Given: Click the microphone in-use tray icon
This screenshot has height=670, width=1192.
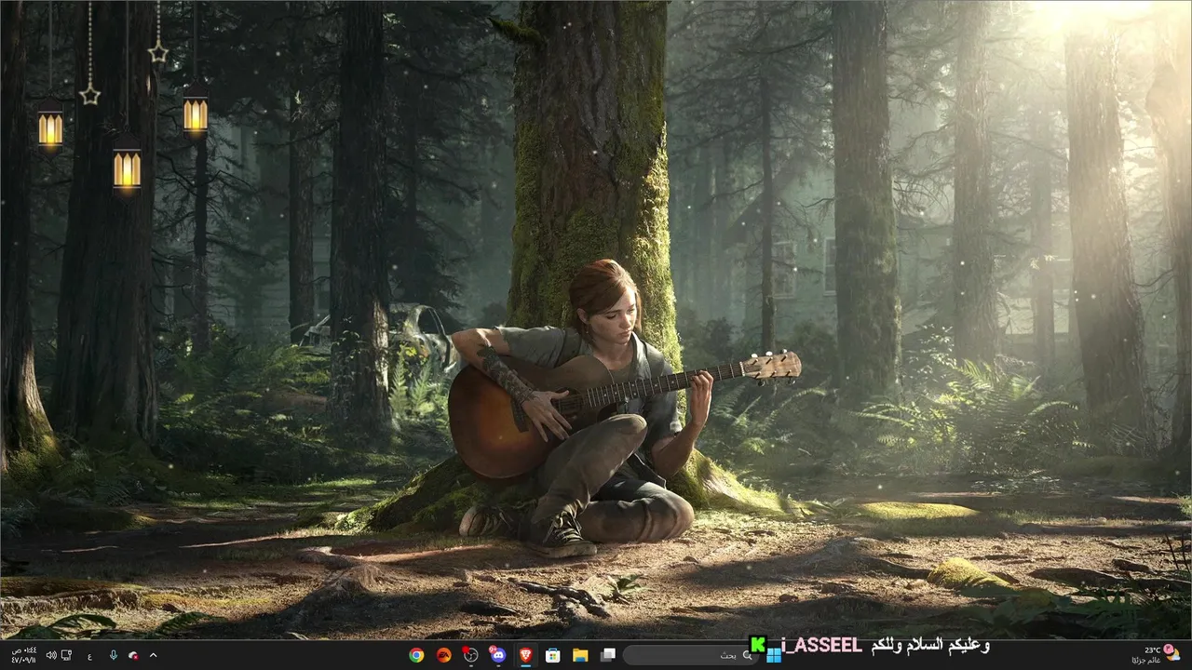Looking at the screenshot, I should point(114,655).
